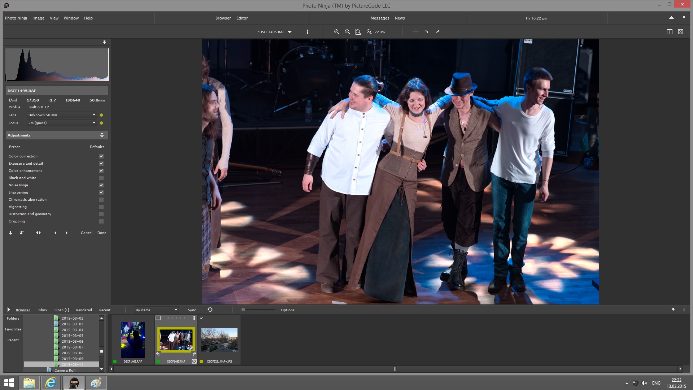Viewport: 693px width, 390px height.
Task: Open the News tab
Action: coord(400,18)
